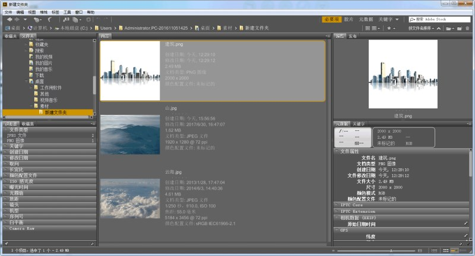
Task: Click the delete item trash icon
Action: point(468,28)
